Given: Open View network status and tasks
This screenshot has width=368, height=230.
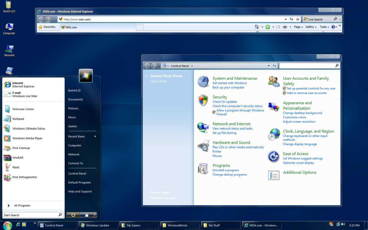Looking at the screenshot, I should 232,129.
